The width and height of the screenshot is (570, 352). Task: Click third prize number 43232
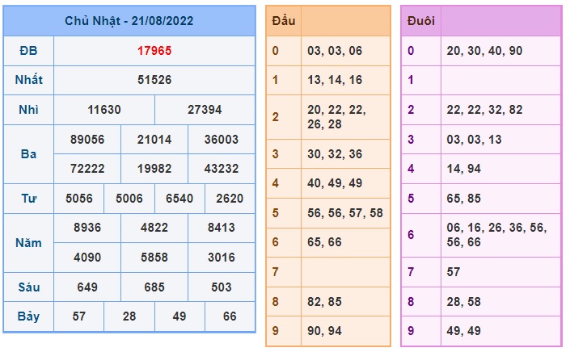222,169
